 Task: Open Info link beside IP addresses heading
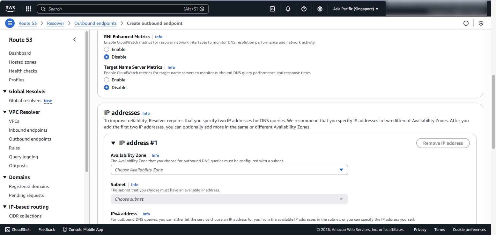click(x=146, y=114)
